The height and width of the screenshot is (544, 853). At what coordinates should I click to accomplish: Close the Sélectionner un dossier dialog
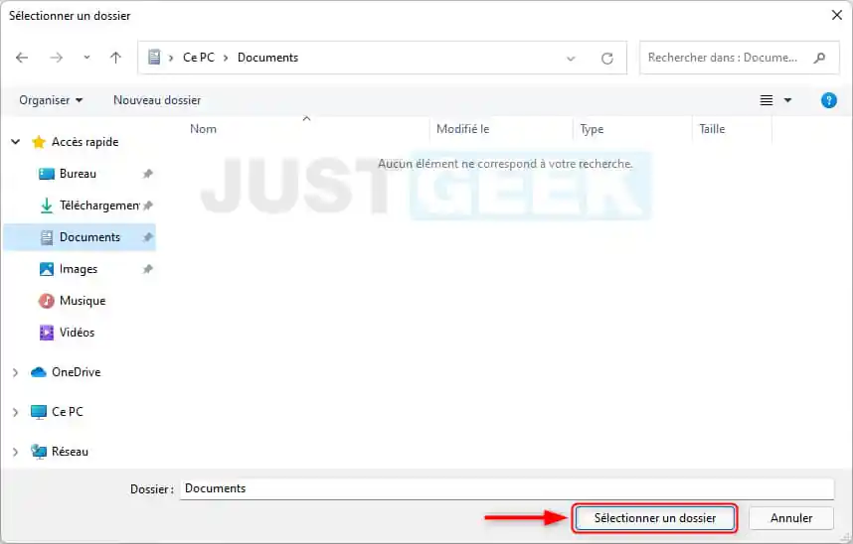tap(837, 15)
